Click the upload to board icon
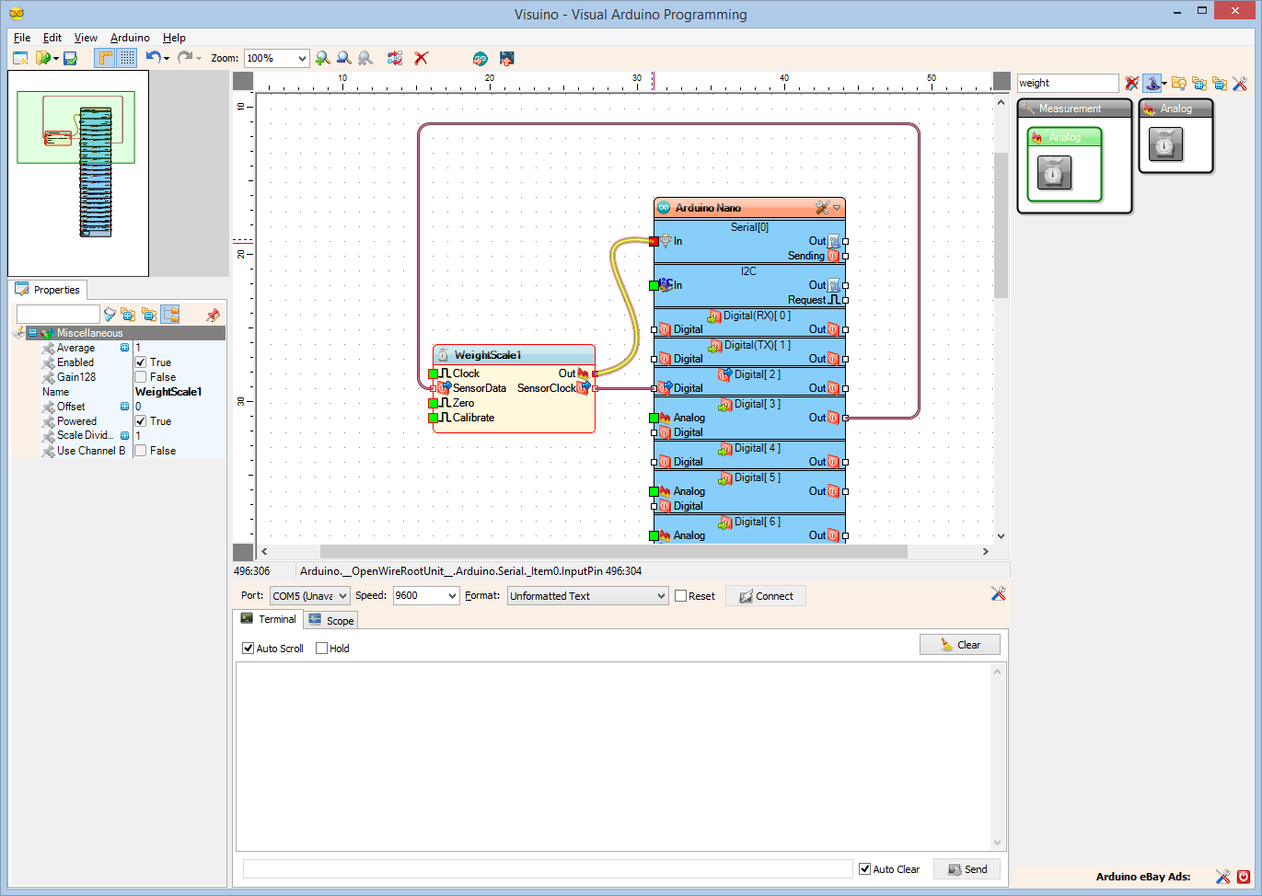Viewport: 1262px width, 896px height. tap(506, 58)
